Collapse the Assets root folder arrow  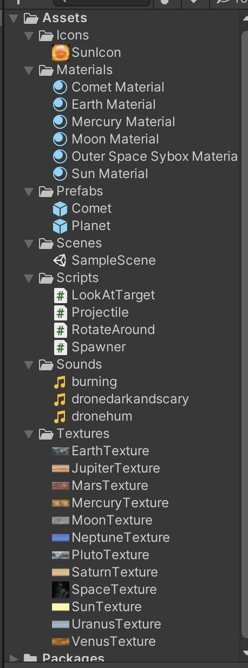14,18
